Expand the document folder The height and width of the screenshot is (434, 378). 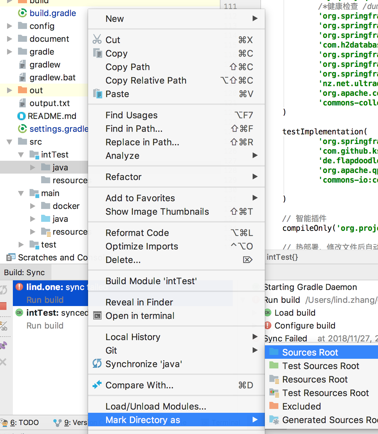pos(10,39)
